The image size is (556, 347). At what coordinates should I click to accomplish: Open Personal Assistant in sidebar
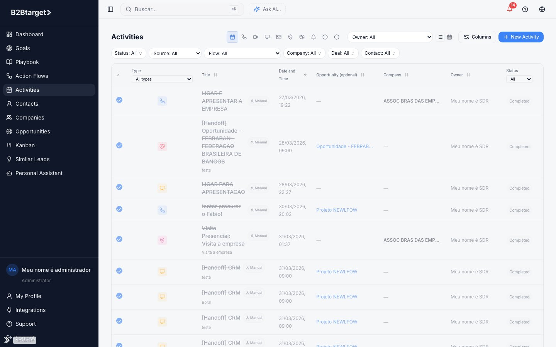[x=49, y=173]
